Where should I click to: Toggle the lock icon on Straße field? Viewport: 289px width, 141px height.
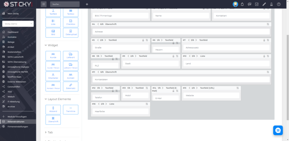pos(143,40)
